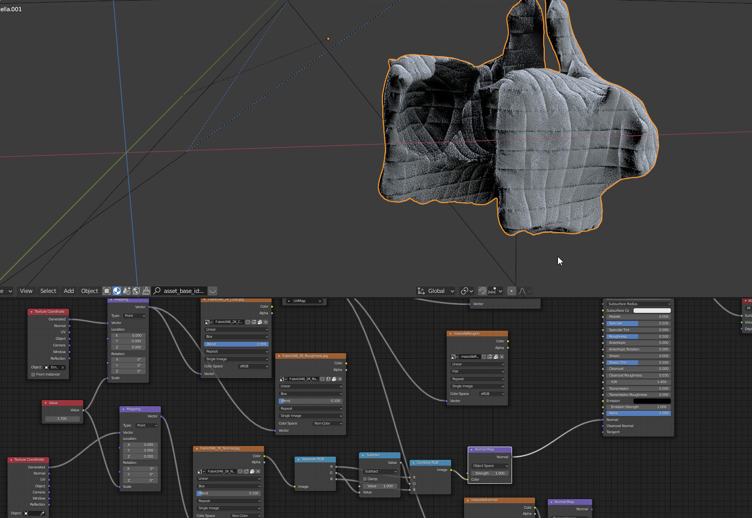Click asset_base_id search field
752x518 pixels.
(x=179, y=291)
